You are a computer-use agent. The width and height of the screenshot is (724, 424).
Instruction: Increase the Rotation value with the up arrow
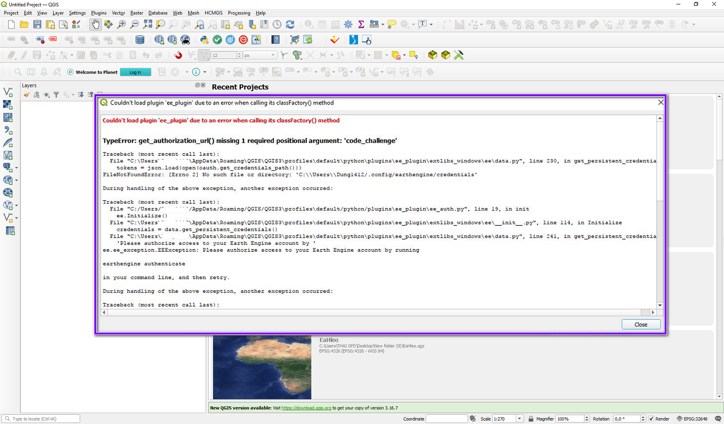point(642,417)
